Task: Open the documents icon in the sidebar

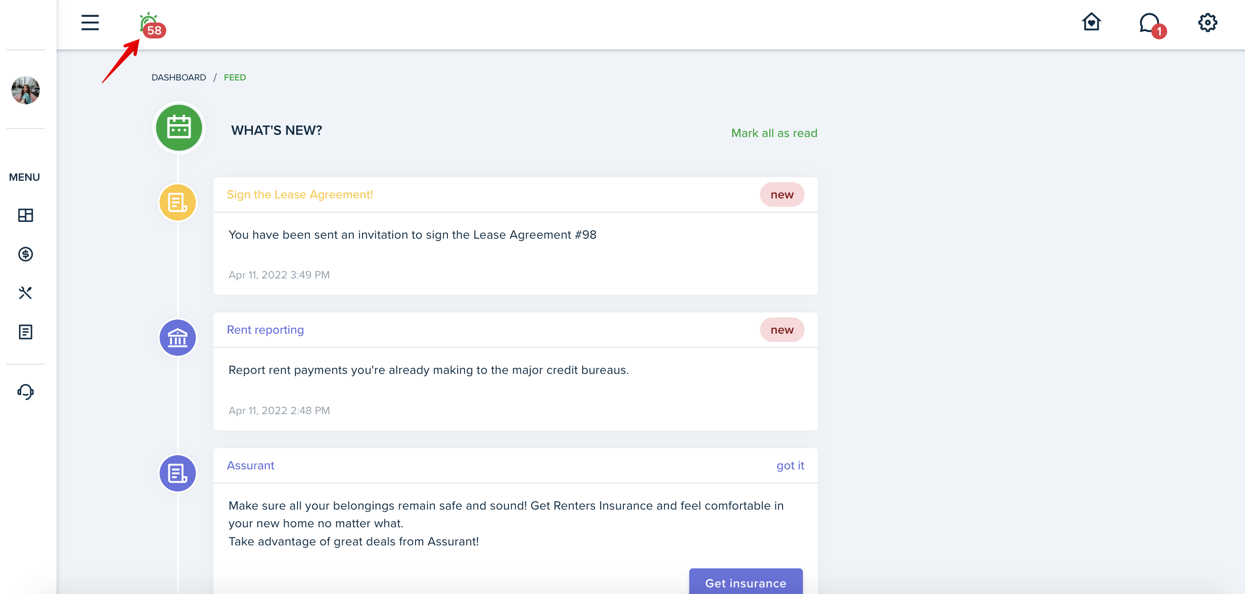Action: pos(26,332)
